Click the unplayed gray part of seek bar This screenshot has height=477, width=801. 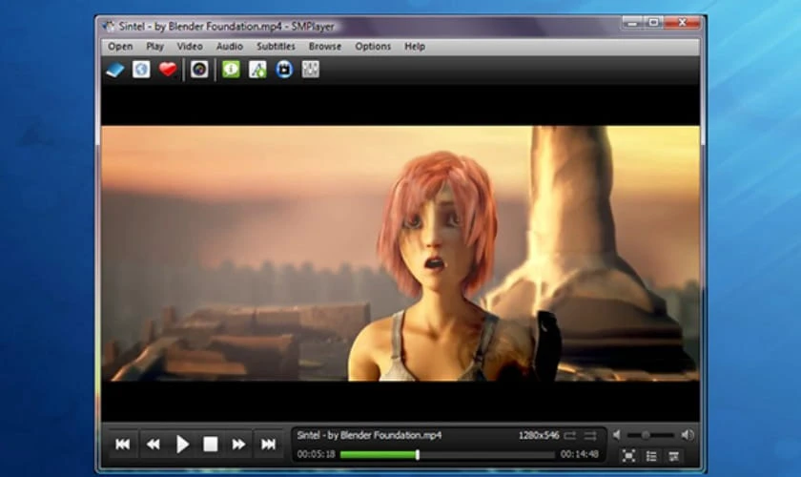[487, 454]
